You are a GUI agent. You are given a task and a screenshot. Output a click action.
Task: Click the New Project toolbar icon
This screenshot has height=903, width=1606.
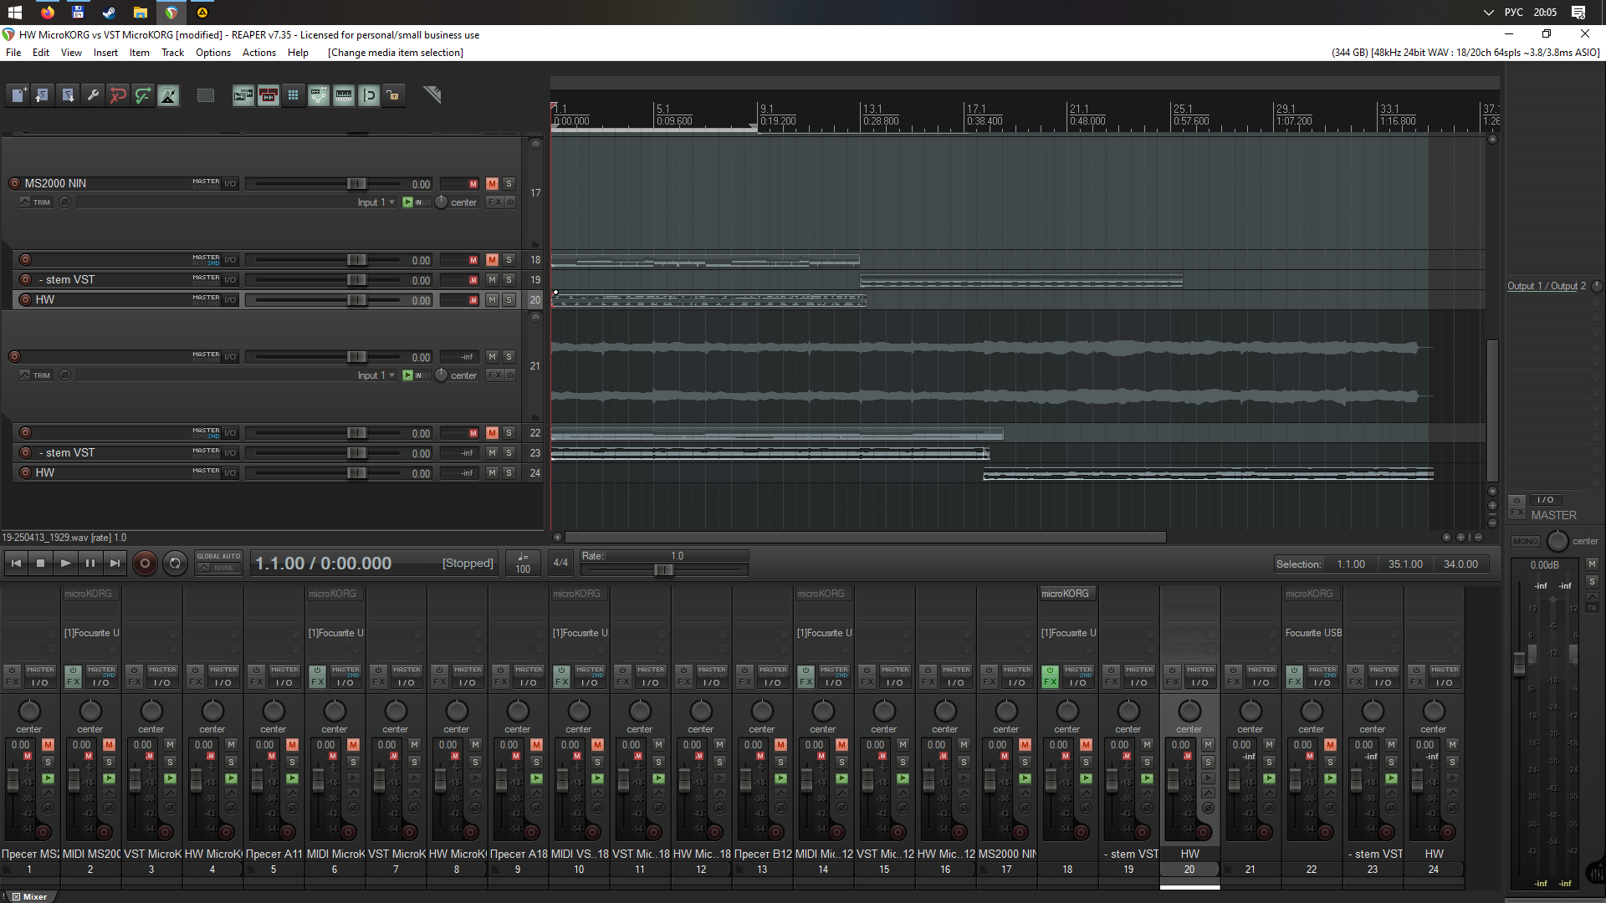point(18,95)
